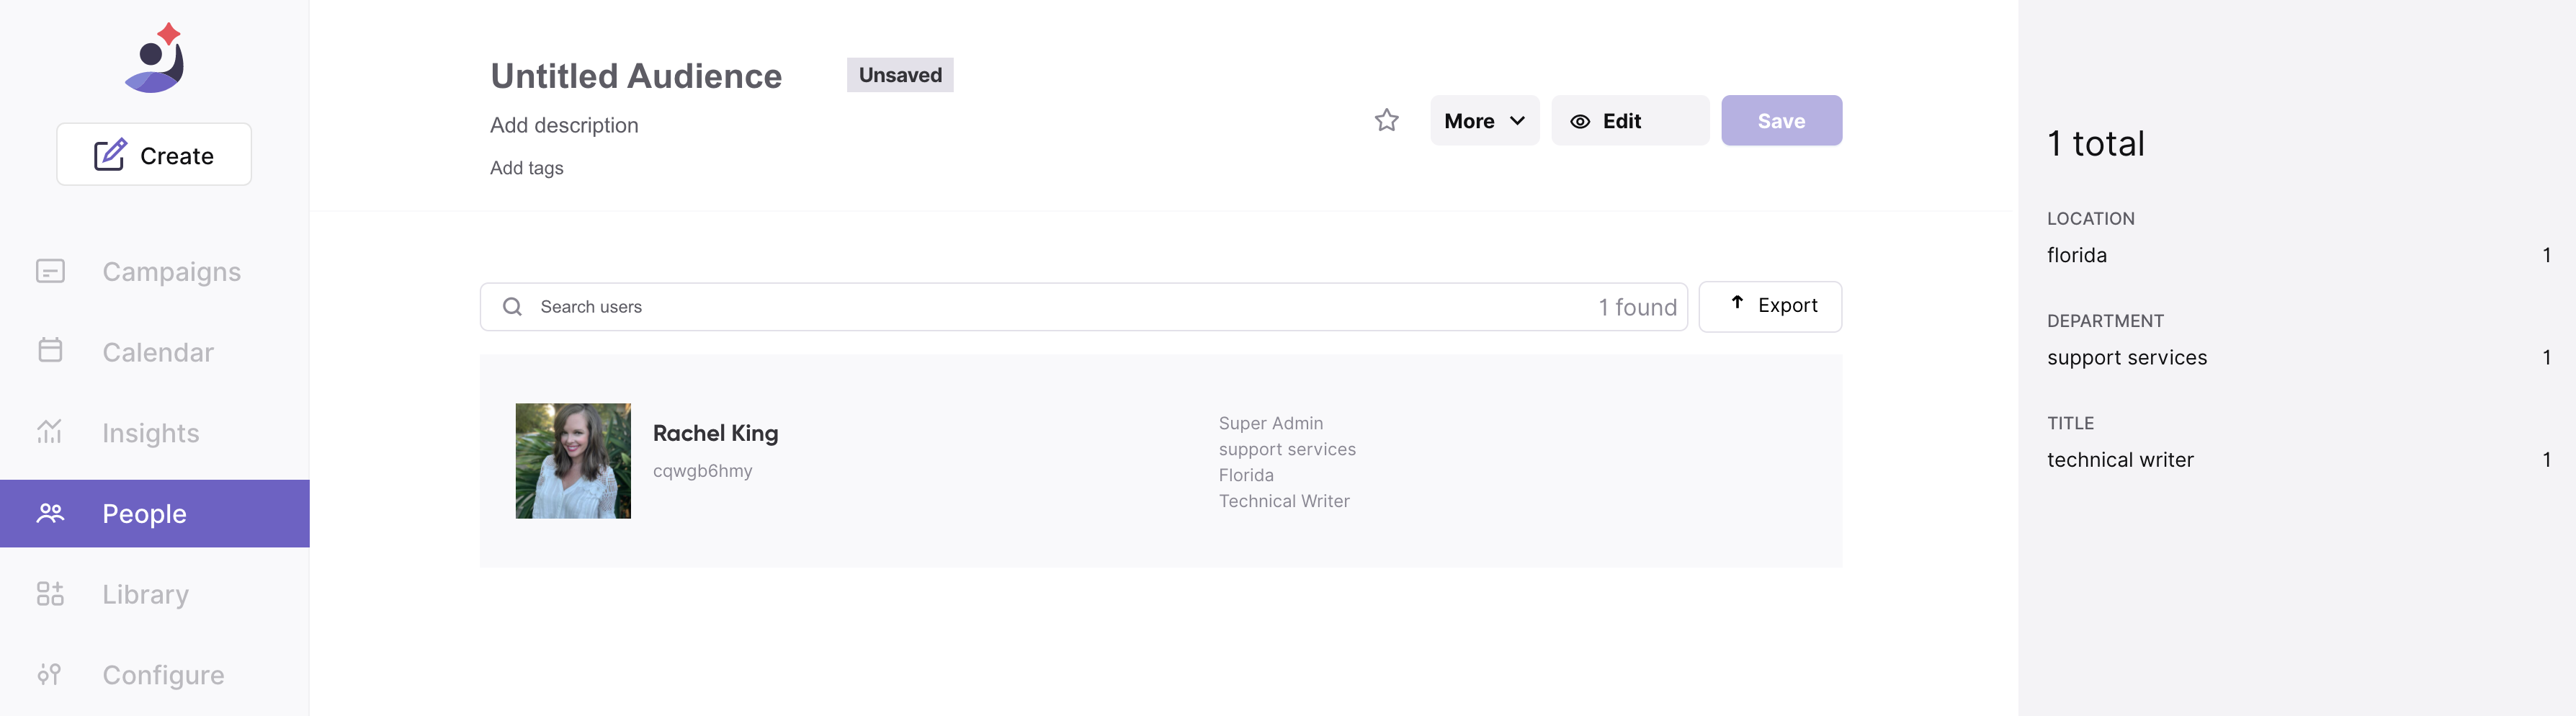The height and width of the screenshot is (716, 2576).
Task: Click the TITLE label
Action: click(2070, 423)
